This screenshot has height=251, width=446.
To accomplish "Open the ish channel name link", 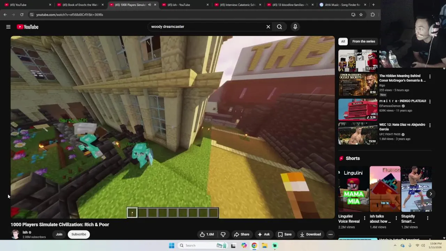I will tap(25, 232).
